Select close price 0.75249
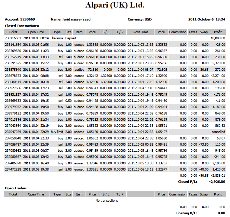The width and height of the screenshot is (230, 217). 161,94
